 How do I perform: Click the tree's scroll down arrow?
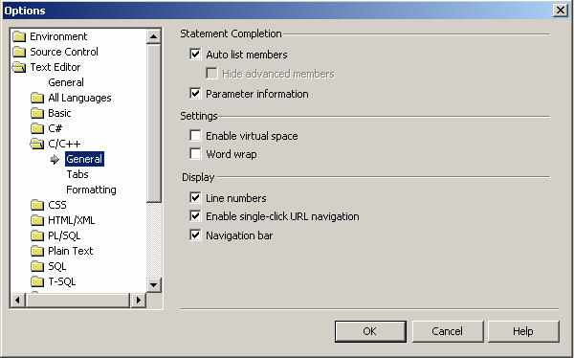[154, 284]
